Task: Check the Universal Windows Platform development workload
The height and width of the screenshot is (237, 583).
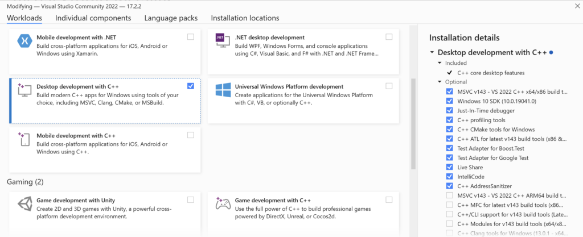Action: coord(389,86)
